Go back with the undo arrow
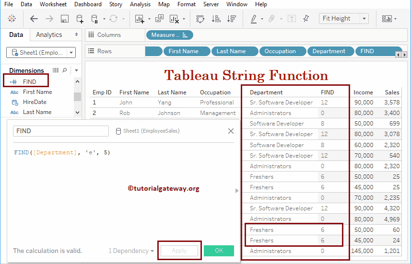 [34, 19]
